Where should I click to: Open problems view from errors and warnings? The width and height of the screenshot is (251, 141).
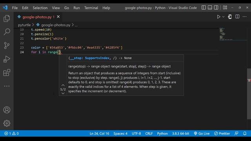(x=11, y=134)
